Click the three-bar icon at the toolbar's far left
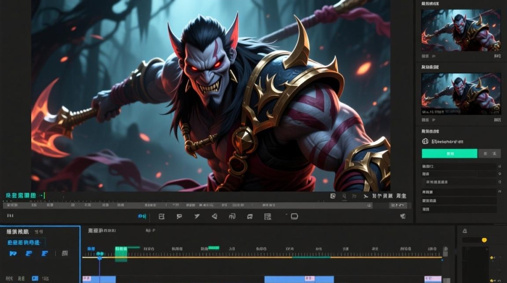The width and height of the screenshot is (507, 283). (x=10, y=216)
